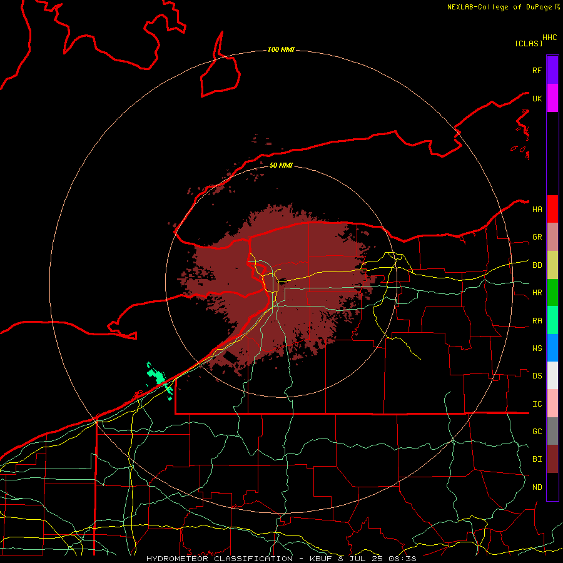Click the IC legend label
563x563 pixels.
tap(537, 404)
